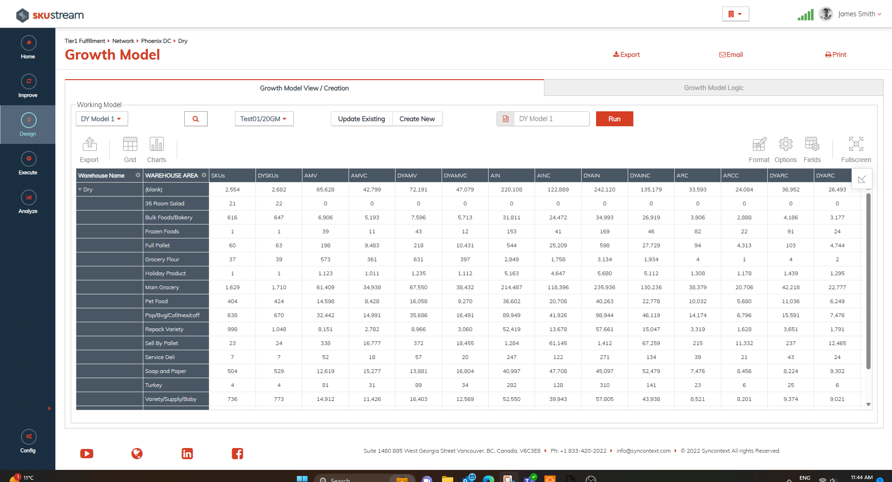Select Growth Model View / Creation tab
This screenshot has width=892, height=482.
tap(304, 88)
